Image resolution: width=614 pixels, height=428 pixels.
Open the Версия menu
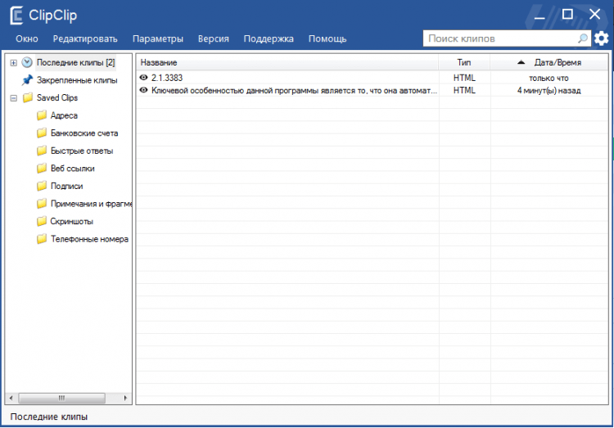pyautogui.click(x=214, y=38)
